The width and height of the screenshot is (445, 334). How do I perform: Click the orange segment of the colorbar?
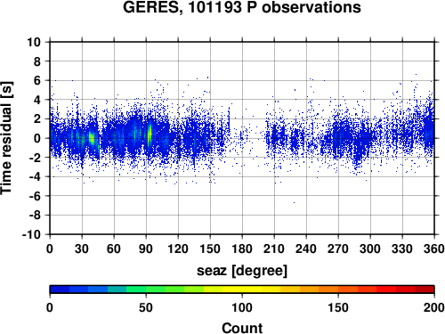[328, 289]
